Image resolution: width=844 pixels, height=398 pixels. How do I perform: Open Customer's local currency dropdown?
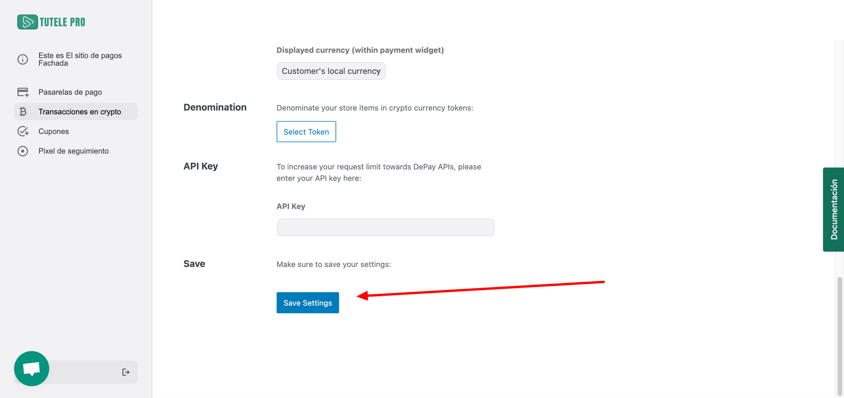coord(331,71)
